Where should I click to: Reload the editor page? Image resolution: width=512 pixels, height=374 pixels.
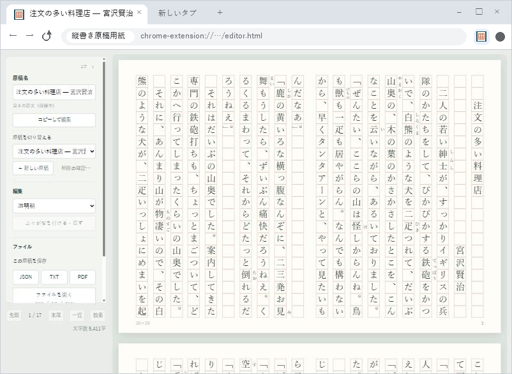47,36
